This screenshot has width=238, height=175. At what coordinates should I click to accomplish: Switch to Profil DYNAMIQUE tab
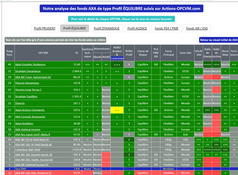tap(106, 28)
